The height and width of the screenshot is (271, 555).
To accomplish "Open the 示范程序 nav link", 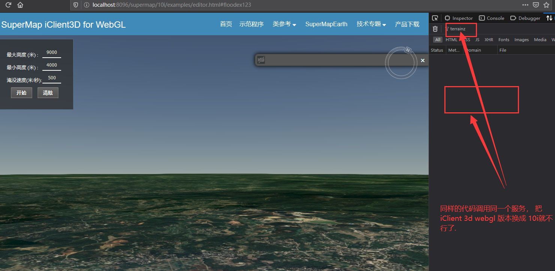I will coord(252,24).
